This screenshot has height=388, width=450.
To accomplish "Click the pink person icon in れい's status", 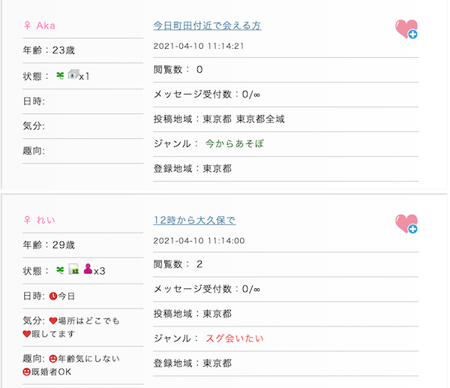I will click(x=87, y=269).
